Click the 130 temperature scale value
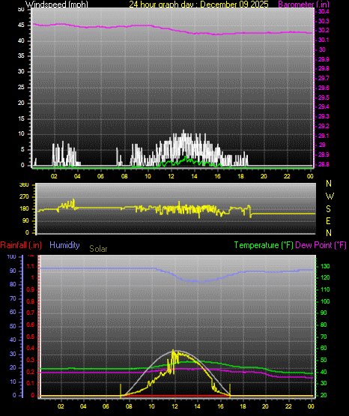The image size is (349, 416). 326,266
